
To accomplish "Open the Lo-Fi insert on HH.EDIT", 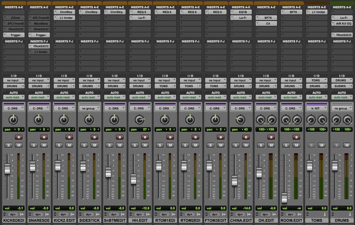I will point(140,18).
